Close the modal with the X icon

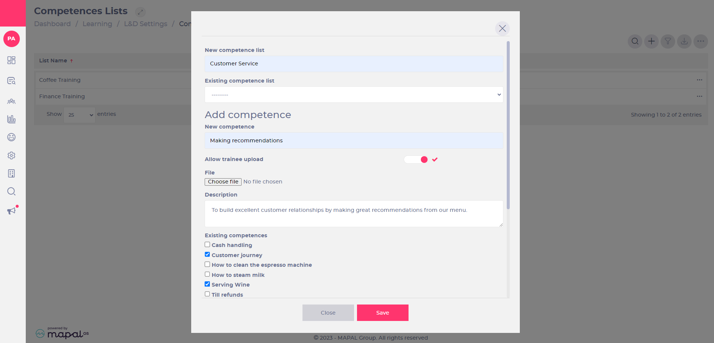(x=502, y=28)
